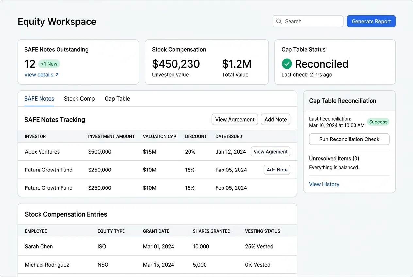
Task: Select the SAFE Notes tab
Action: click(39, 99)
